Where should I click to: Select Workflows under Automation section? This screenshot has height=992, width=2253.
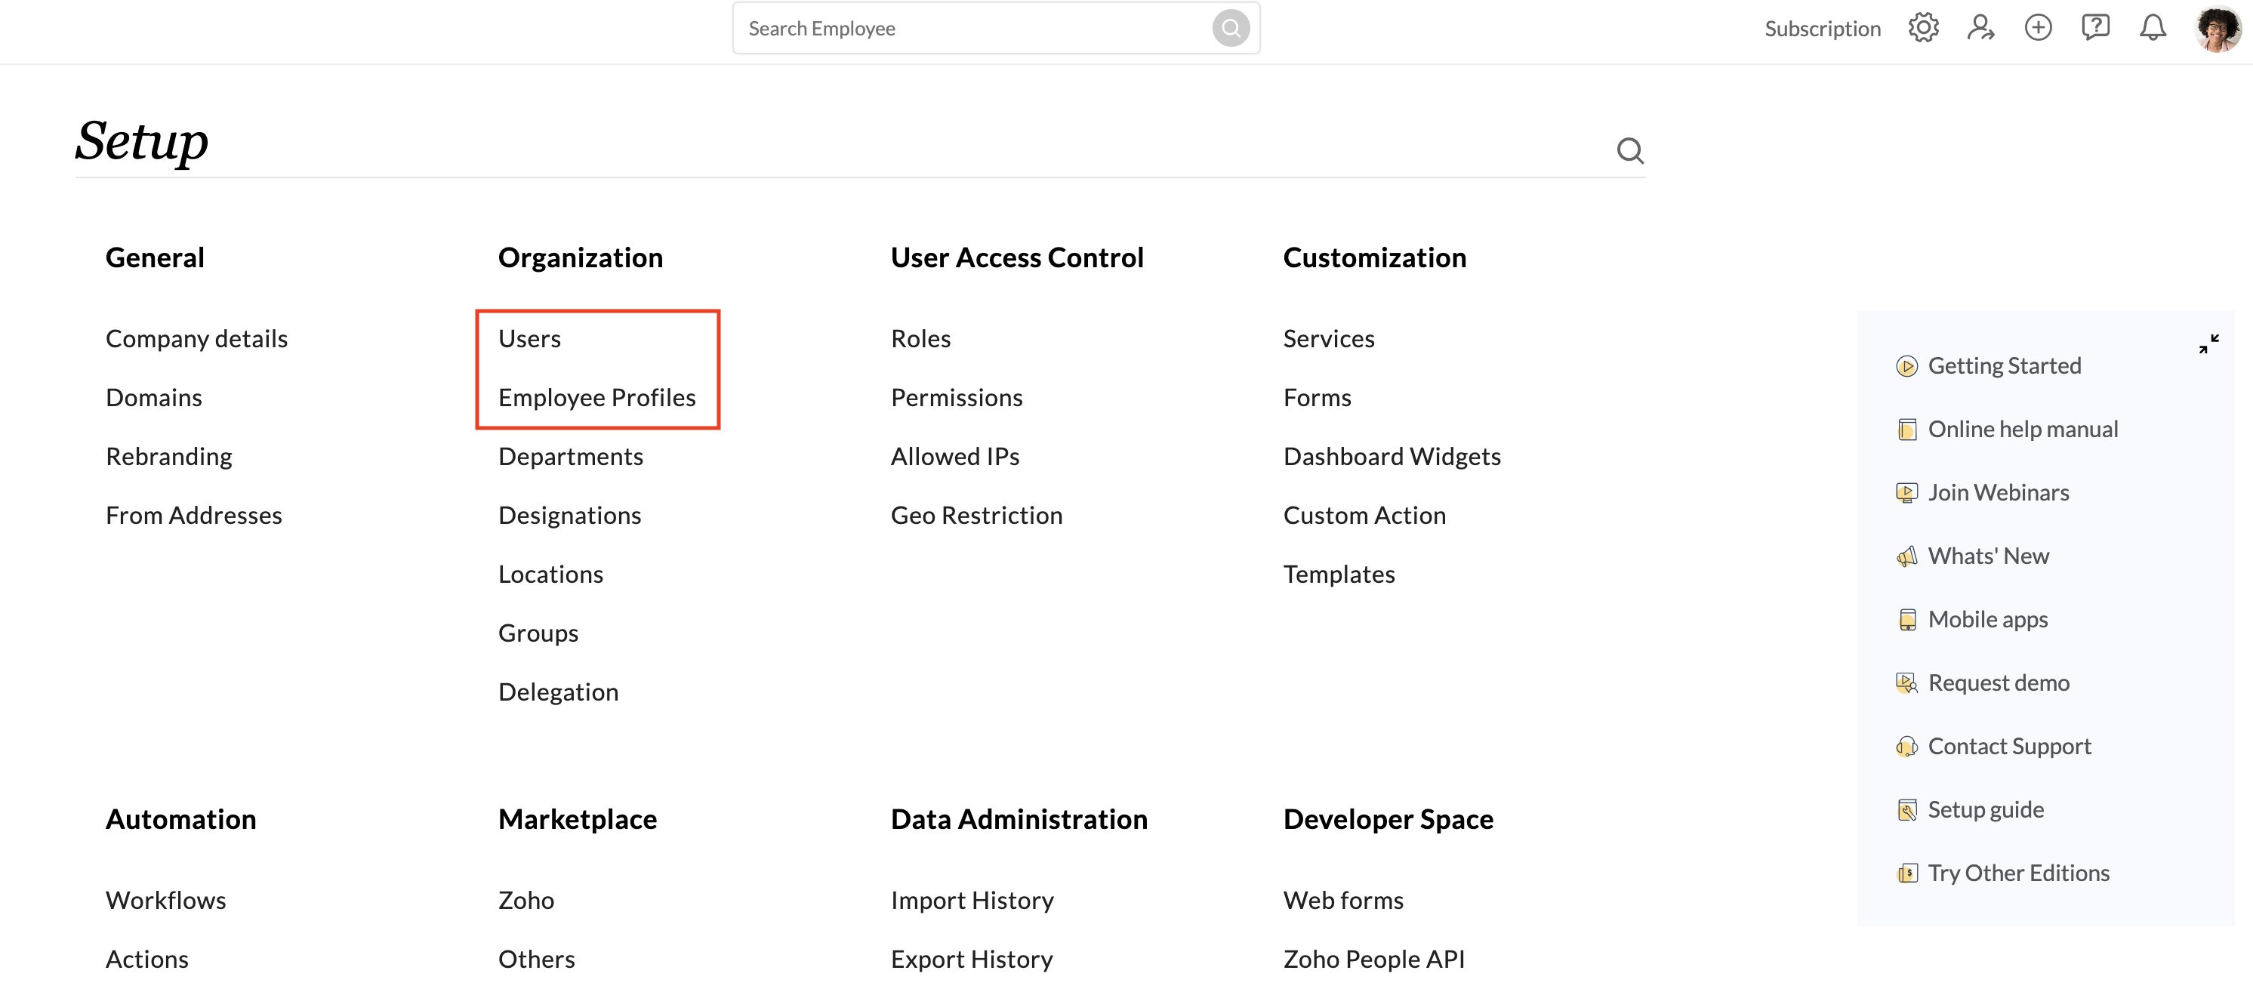(164, 898)
